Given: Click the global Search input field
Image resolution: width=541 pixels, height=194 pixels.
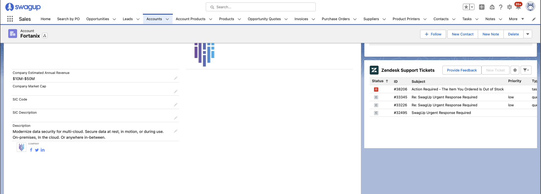Looking at the screenshot, I should pos(261,7).
